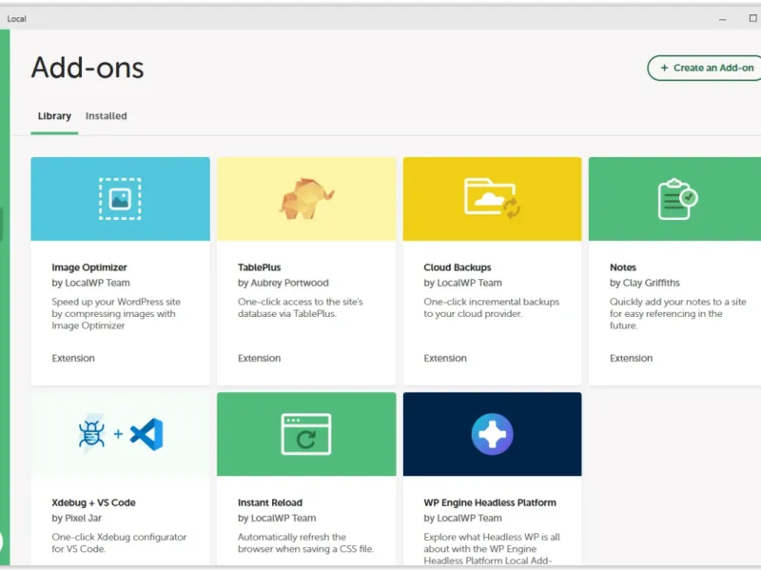Open the Cloud Backups add-on title
The image size is (761, 571).
click(x=458, y=267)
